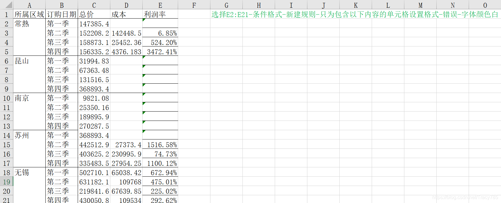Select row 1 header

pos(7,14)
